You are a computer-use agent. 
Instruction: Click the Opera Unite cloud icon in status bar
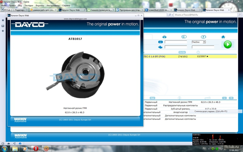click(9, 143)
